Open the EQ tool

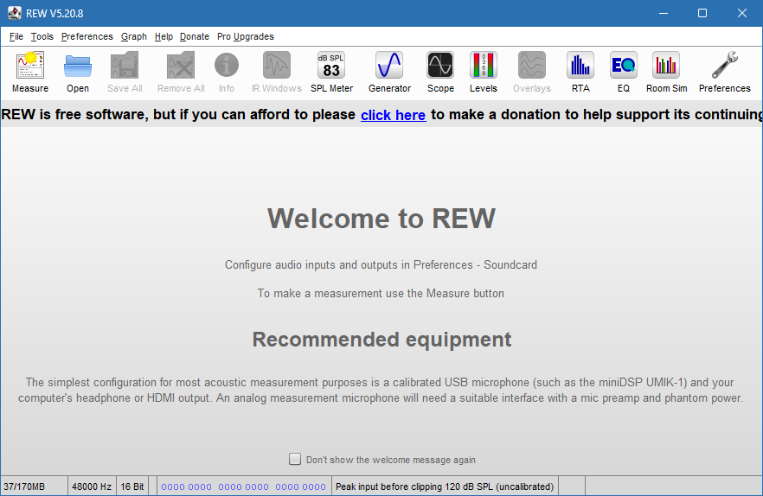(624, 66)
